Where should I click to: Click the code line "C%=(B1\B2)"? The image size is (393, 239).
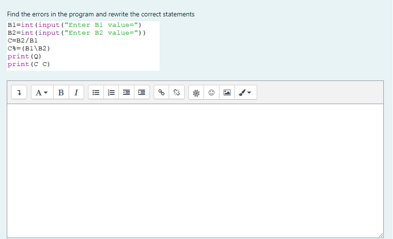pos(29,49)
